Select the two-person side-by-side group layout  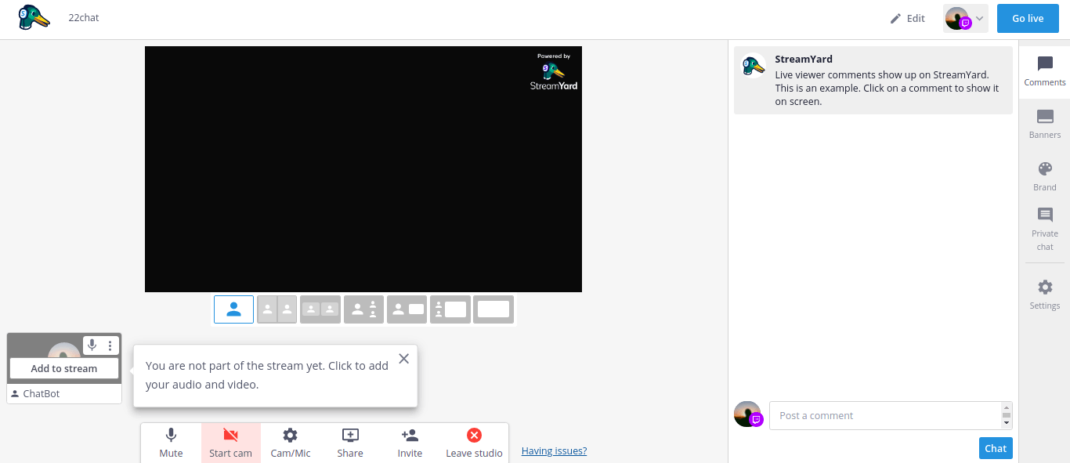click(x=320, y=309)
